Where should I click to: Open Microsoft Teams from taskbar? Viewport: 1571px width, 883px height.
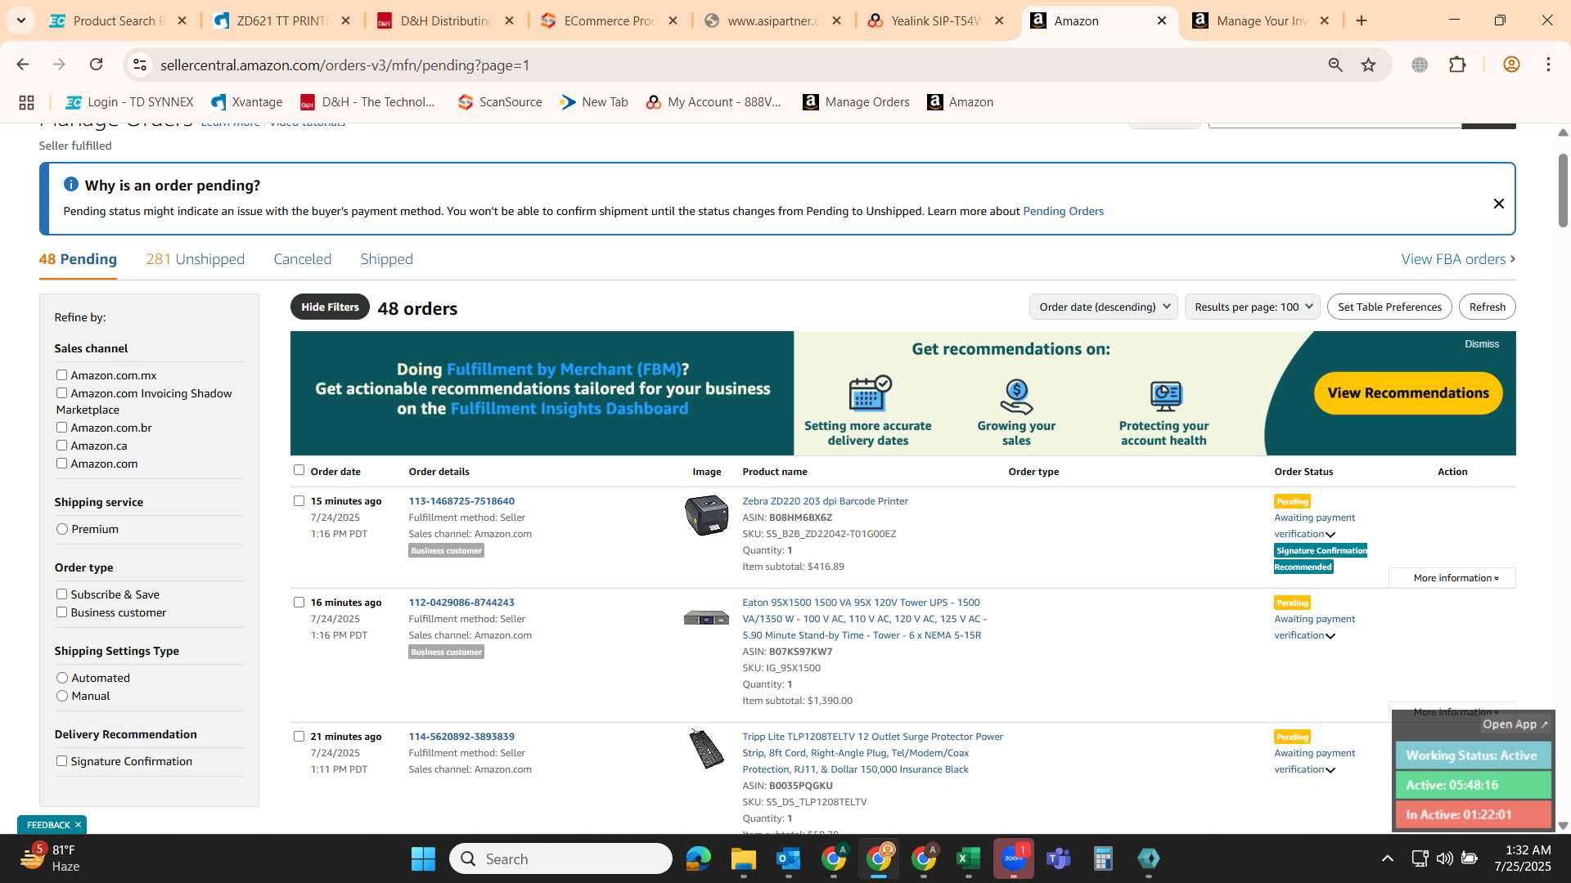pyautogui.click(x=1058, y=858)
